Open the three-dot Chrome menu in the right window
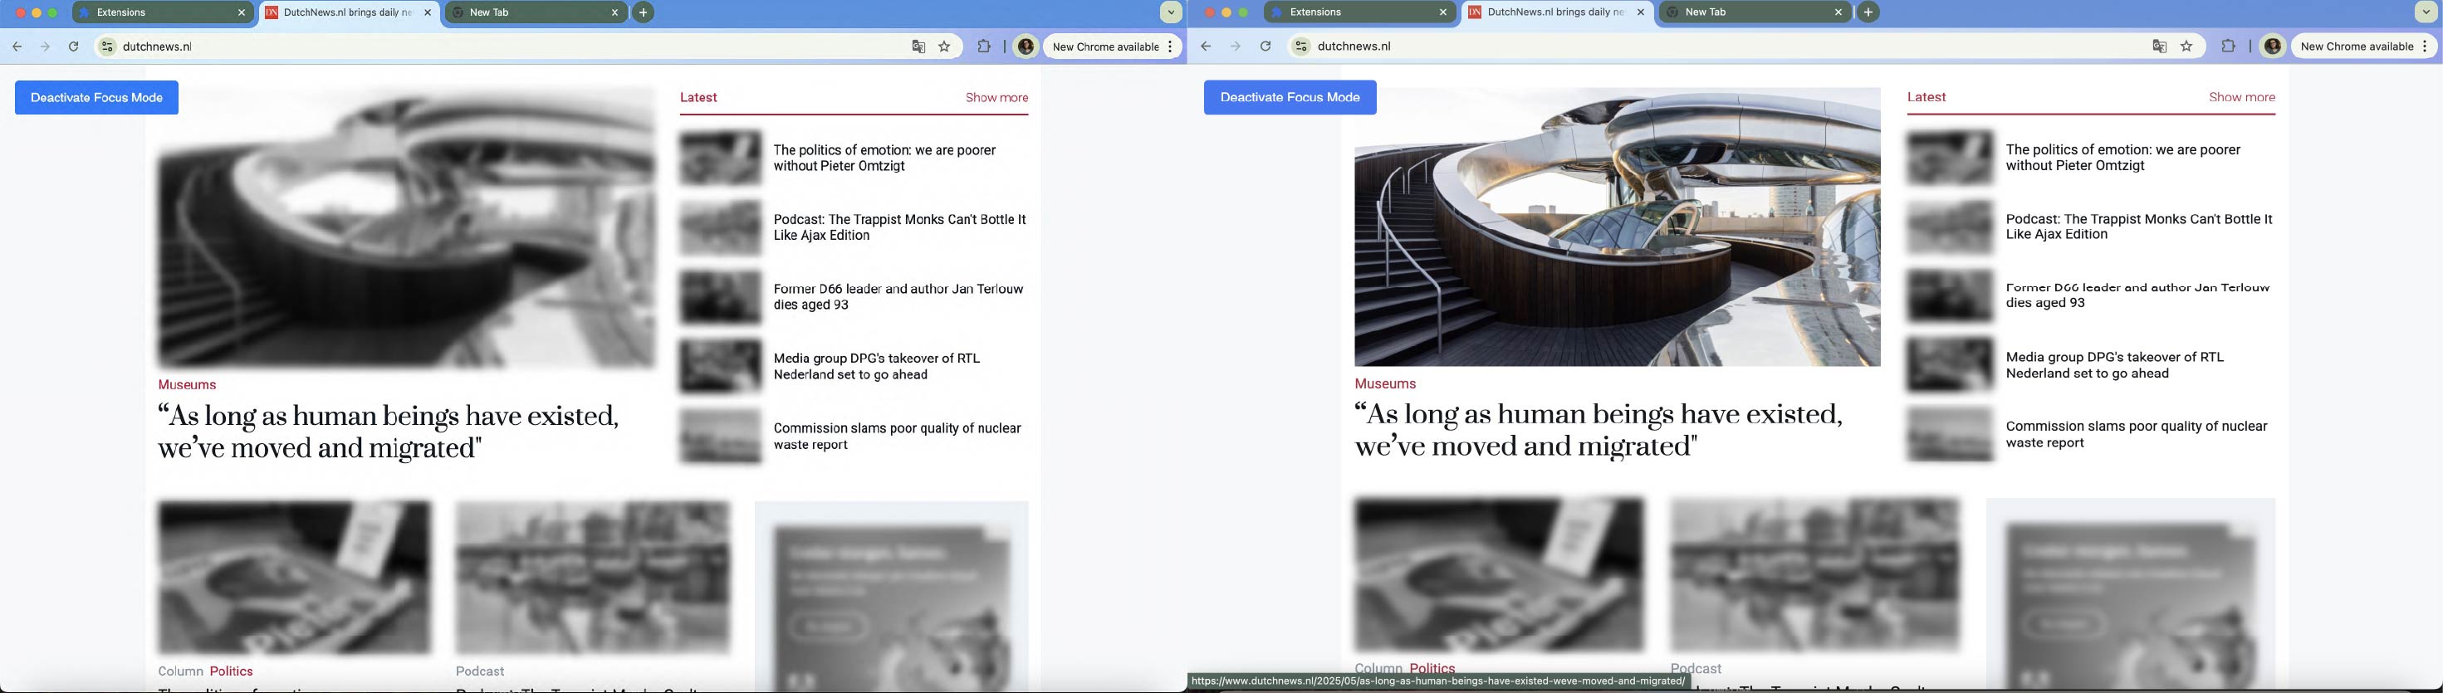Screen dimensions: 2443x693 click(x=2425, y=46)
